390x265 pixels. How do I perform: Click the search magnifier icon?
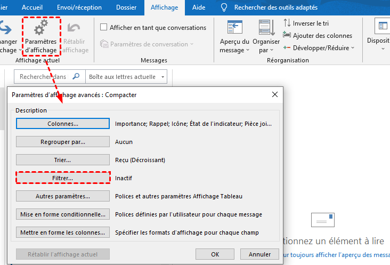click(x=76, y=77)
